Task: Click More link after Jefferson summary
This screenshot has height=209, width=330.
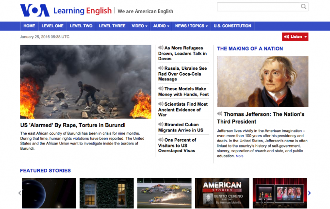Action: tap(240, 156)
